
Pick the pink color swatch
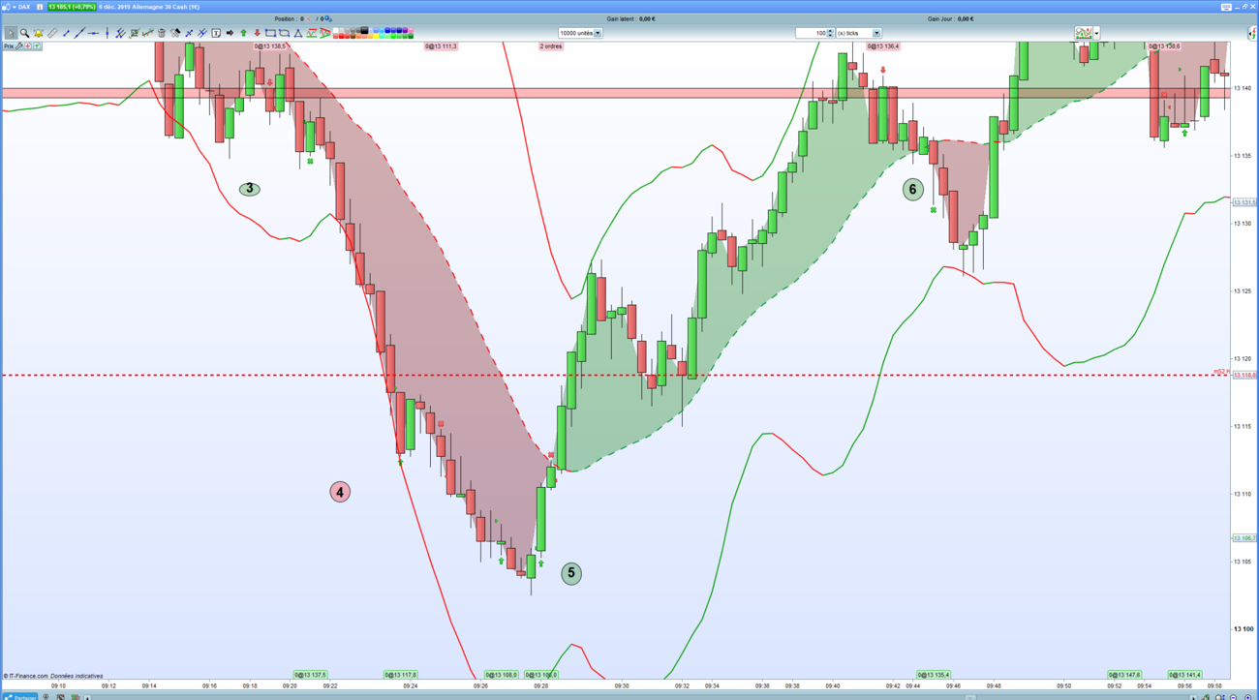(x=411, y=30)
